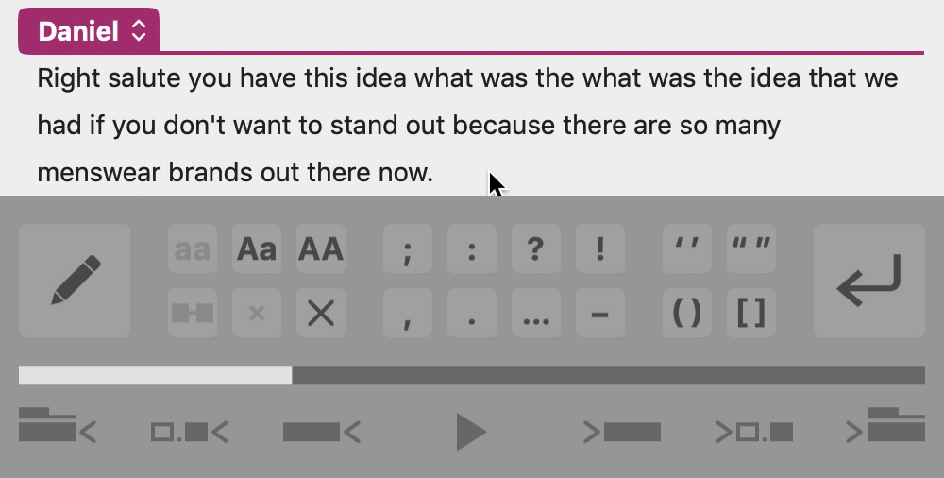The height and width of the screenshot is (478, 944).
Task: Apply lowercase 'aa' formatting
Action: (193, 249)
